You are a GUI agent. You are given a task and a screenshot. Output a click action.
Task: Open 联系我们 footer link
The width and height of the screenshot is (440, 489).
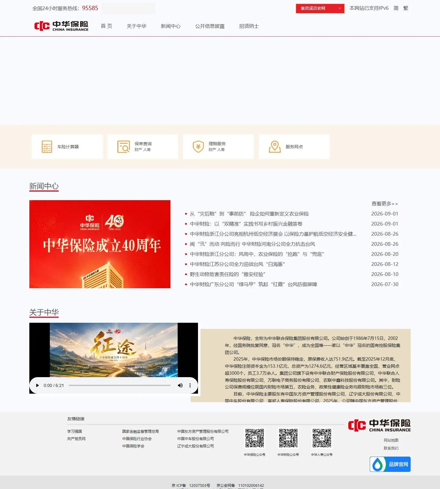click(391, 448)
